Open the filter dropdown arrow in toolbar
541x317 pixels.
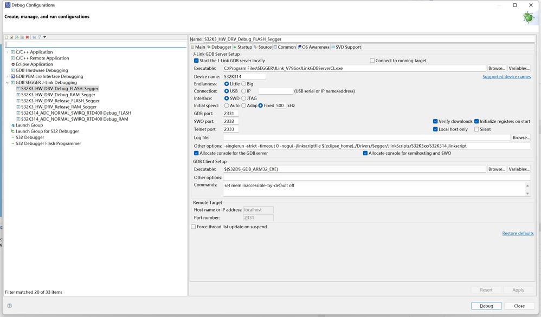[44, 37]
